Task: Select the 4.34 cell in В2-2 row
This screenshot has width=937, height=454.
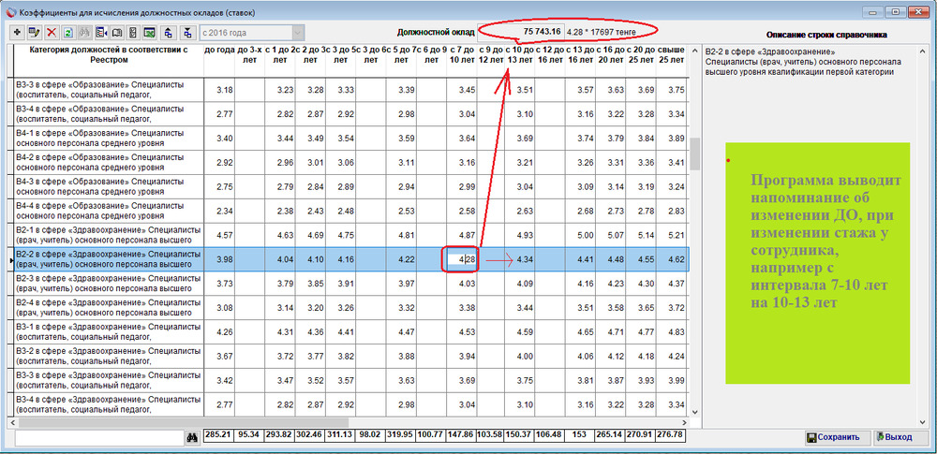Action: point(519,260)
